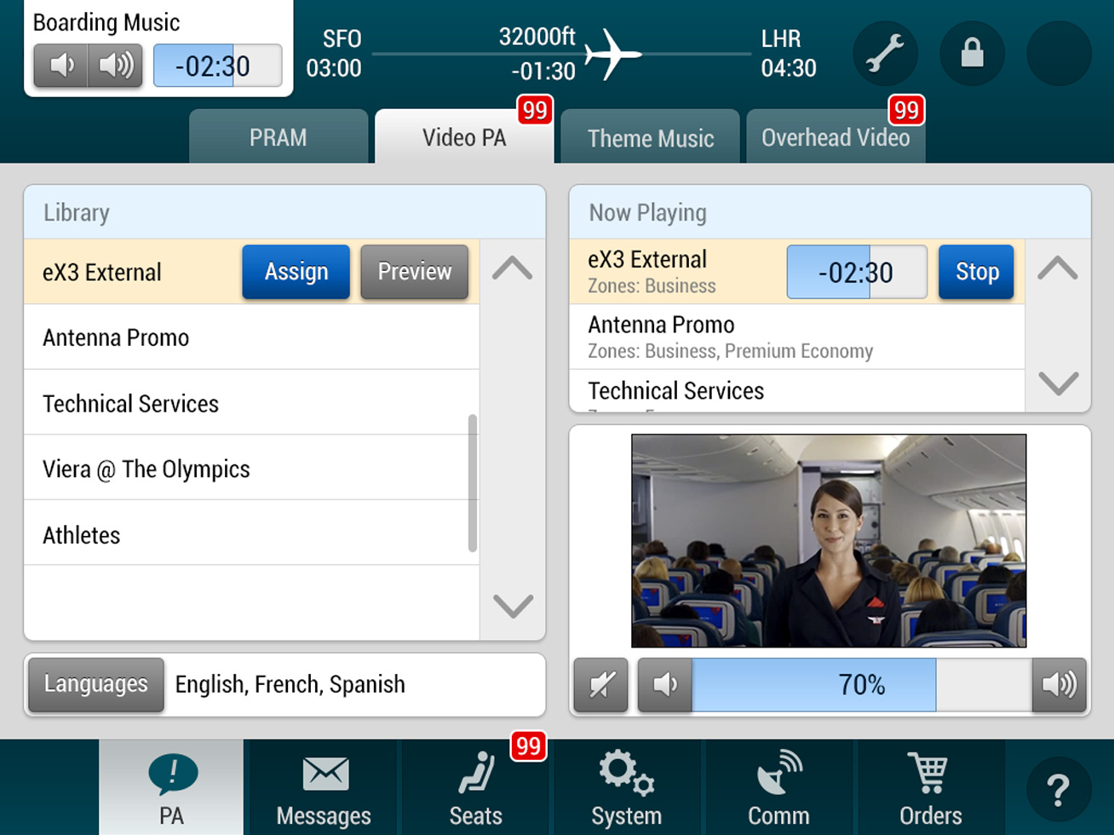1114x835 pixels.
Task: Open the wrench maintenance settings icon
Action: (885, 55)
